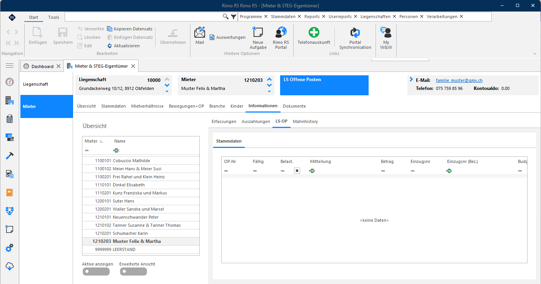
Task: Select Liegenschaft in left panel
Action: tap(47, 84)
